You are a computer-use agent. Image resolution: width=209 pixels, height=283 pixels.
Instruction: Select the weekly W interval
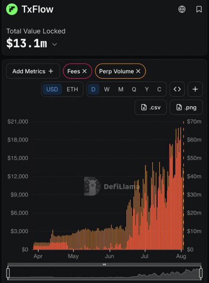[x=106, y=89]
